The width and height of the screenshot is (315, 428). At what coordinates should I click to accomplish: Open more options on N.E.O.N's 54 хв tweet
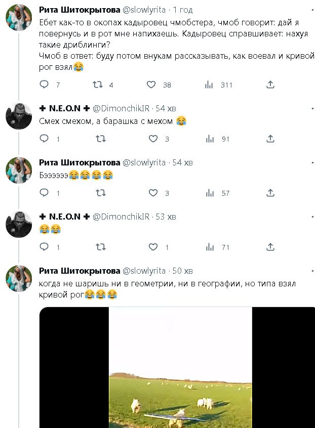308,108
